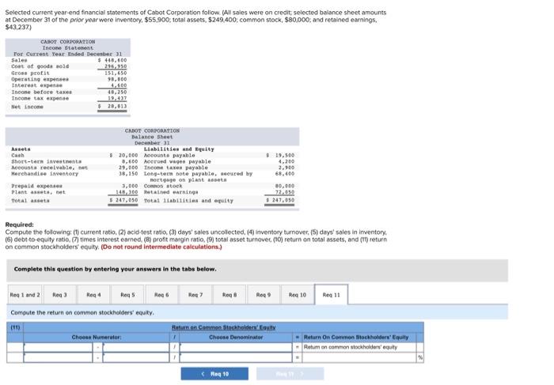Go to the Req 10 tab
554x385 pixels.
pyautogui.click(x=298, y=295)
